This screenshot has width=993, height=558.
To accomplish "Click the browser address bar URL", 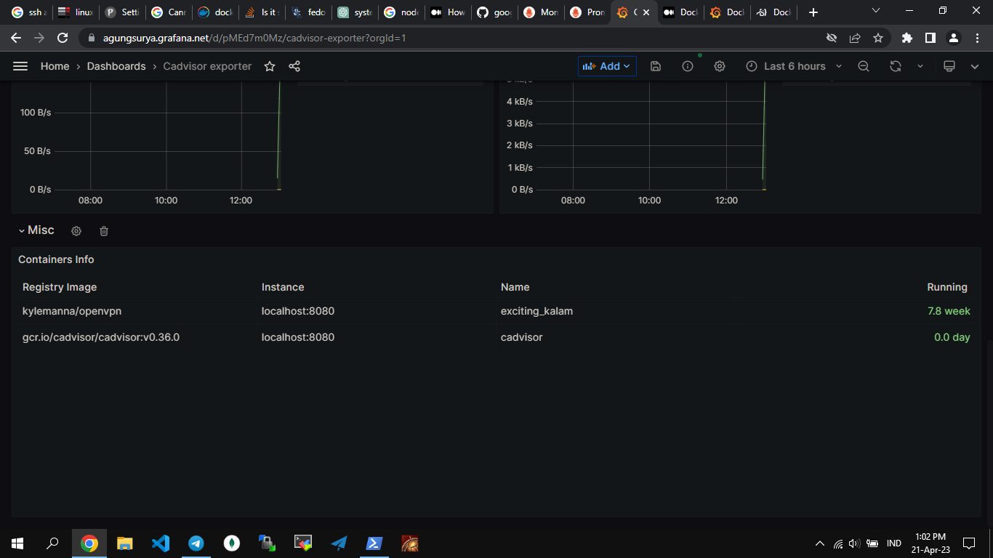I will (254, 38).
